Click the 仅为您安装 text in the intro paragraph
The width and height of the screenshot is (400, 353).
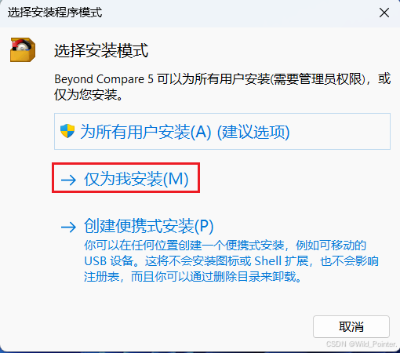tap(85, 94)
